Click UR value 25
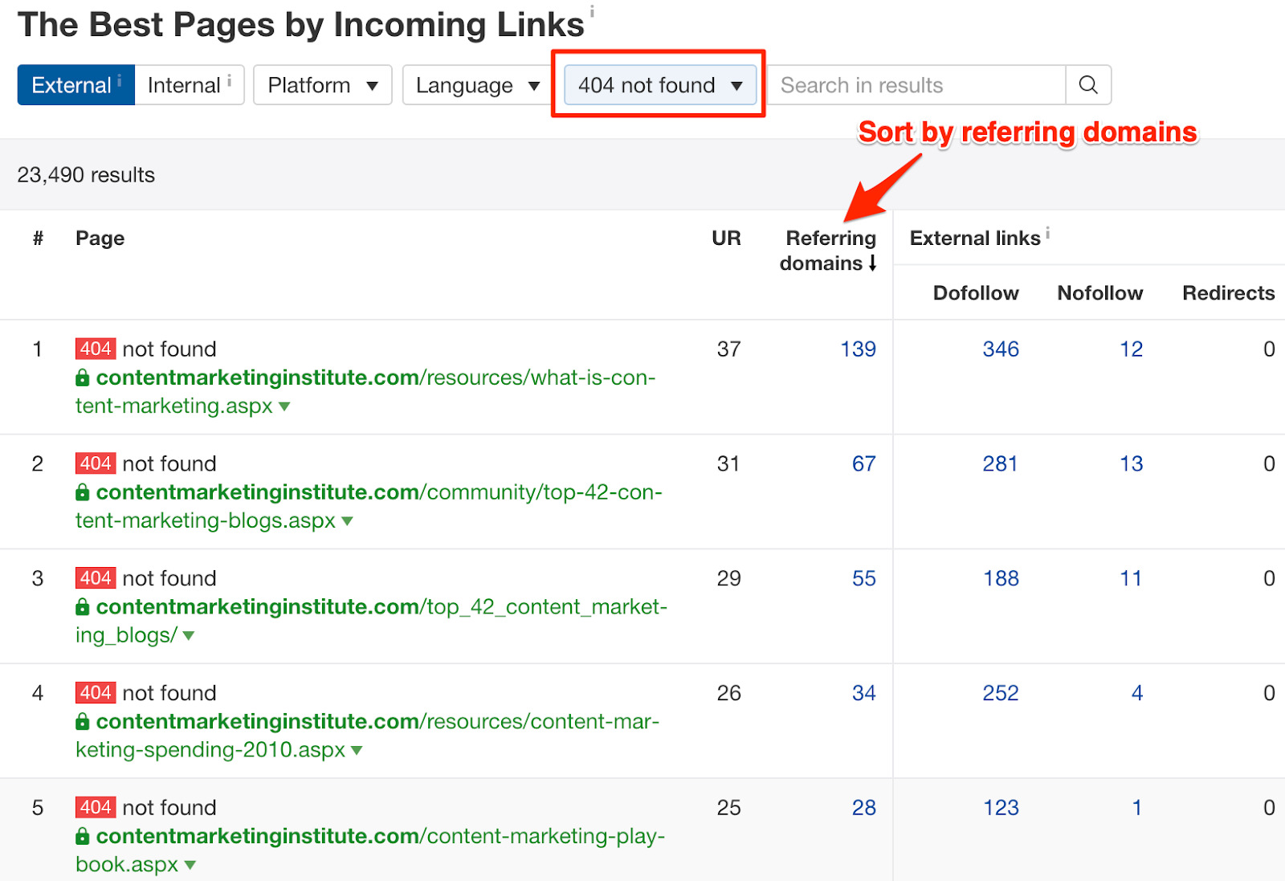 [x=728, y=808]
